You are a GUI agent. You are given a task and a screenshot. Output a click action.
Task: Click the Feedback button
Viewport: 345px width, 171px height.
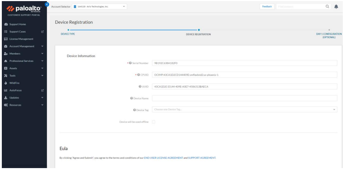click(x=267, y=7)
